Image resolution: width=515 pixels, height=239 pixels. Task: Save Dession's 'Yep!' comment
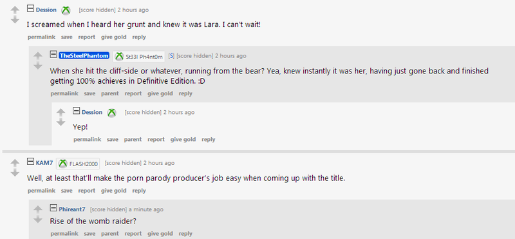112,139
